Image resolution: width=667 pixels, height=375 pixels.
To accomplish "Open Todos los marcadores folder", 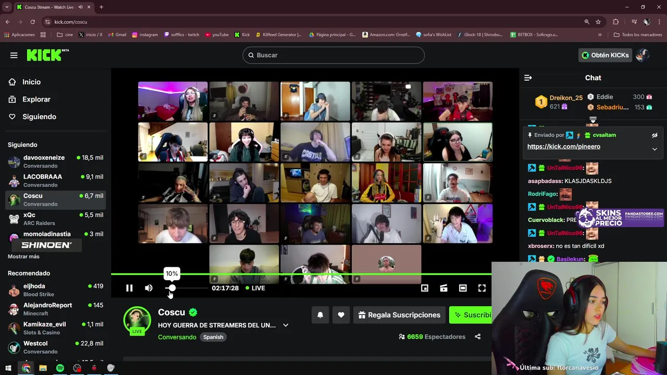I will pos(638,35).
